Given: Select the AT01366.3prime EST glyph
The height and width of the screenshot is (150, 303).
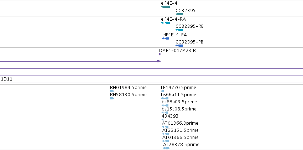Looking at the screenshot, I should coord(165,127).
